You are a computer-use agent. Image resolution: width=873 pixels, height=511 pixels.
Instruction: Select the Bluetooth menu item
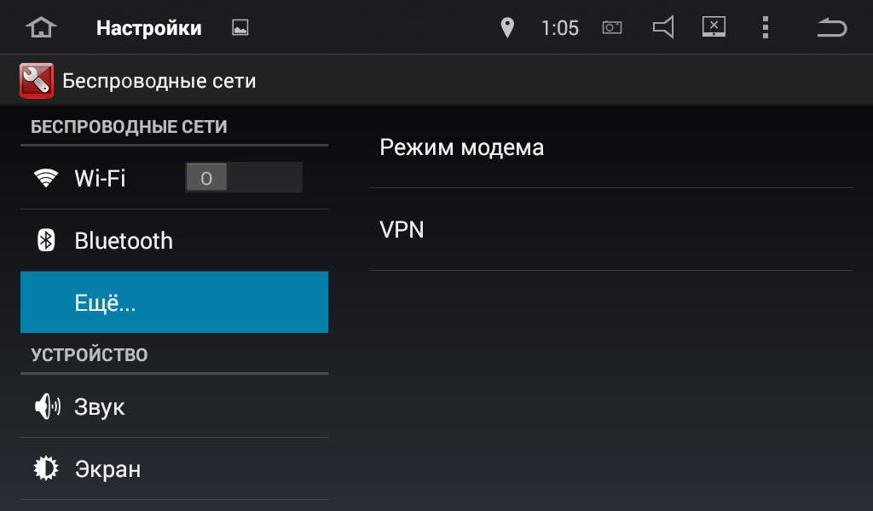(174, 241)
